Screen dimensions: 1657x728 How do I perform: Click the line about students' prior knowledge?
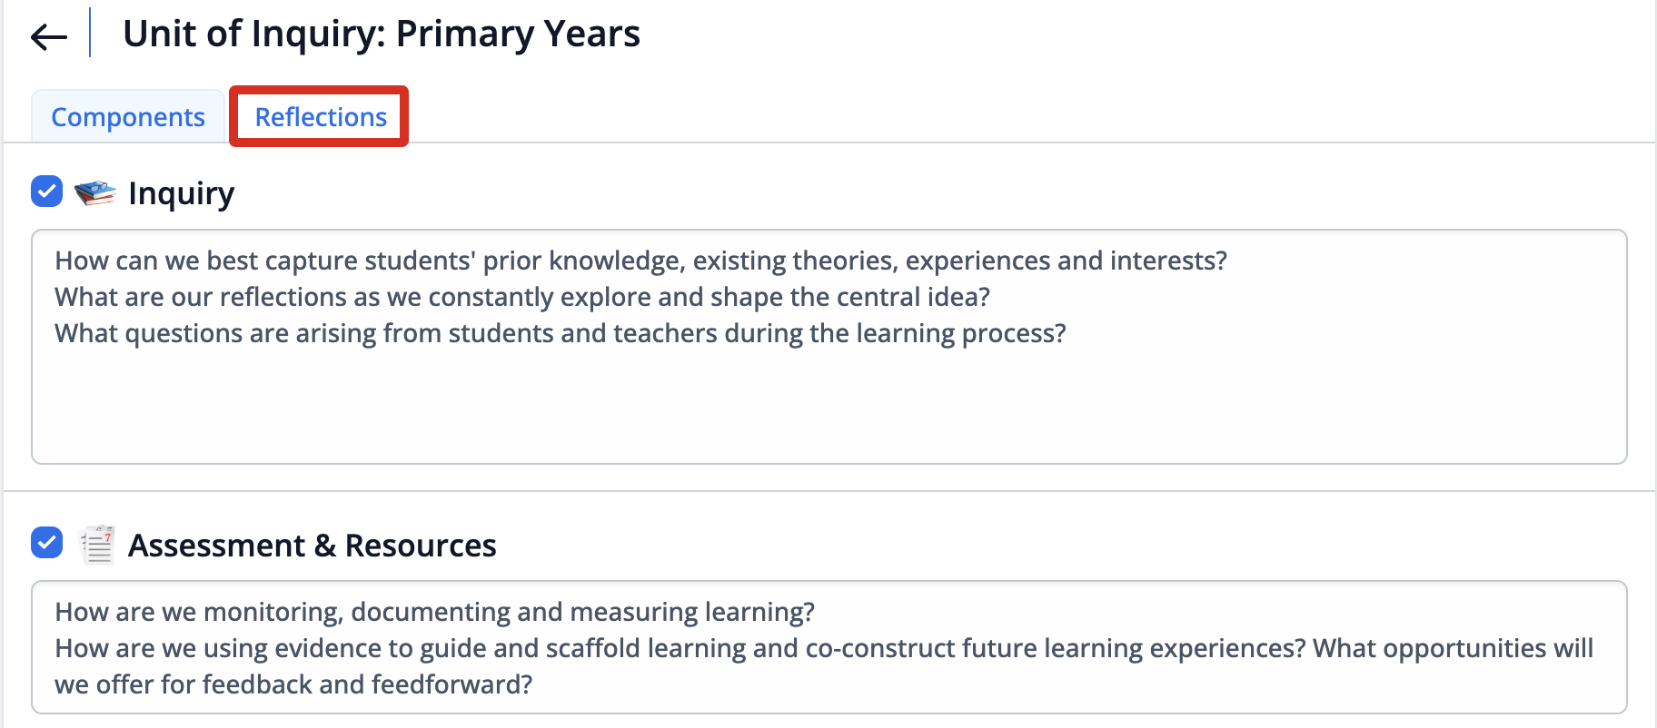[x=640, y=261]
